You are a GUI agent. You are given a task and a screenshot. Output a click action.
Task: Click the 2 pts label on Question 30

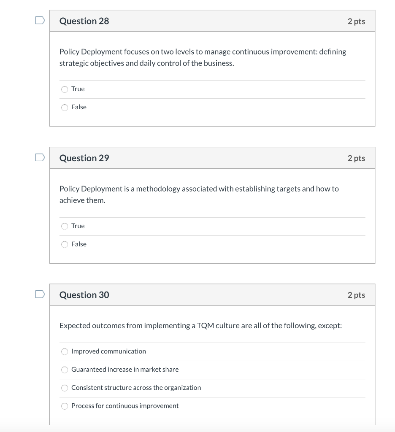[357, 295]
